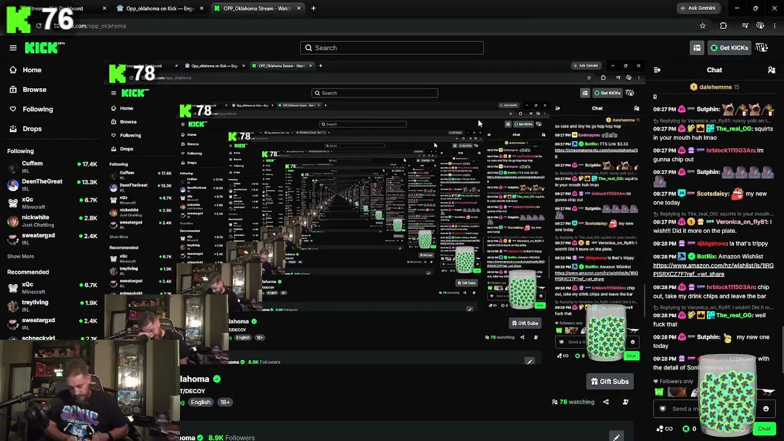This screenshot has height=441, width=784.
Task: Click the verified badge next to channel name
Action: (x=216, y=379)
